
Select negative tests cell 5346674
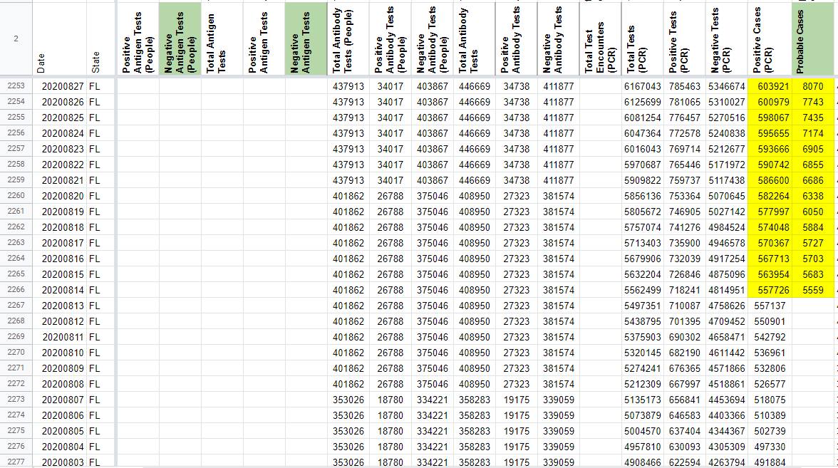tap(727, 86)
